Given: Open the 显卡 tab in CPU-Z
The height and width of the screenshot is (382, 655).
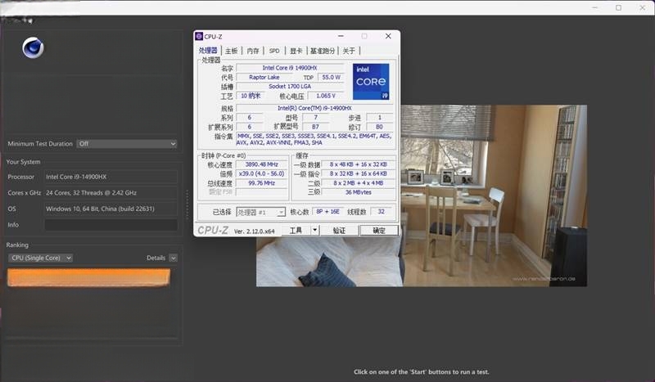Looking at the screenshot, I should [x=296, y=51].
